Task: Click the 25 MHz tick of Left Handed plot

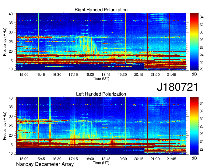Action: coord(11,126)
